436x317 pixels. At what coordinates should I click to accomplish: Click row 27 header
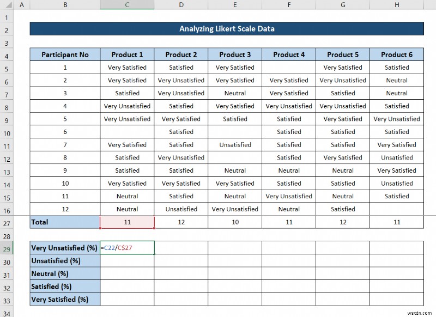coord(8,222)
